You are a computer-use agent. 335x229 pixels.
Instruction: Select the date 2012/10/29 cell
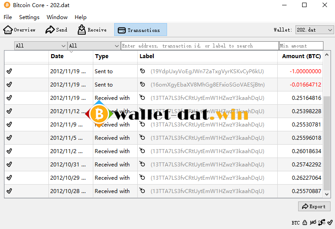pos(71,178)
